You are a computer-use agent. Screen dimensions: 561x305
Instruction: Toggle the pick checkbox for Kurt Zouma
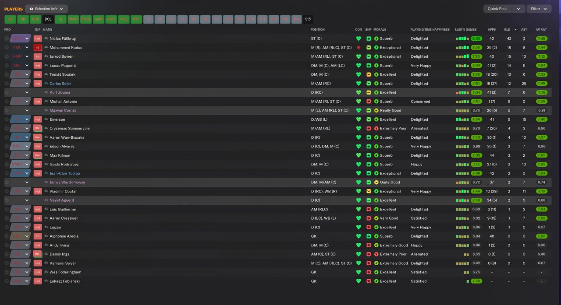(7, 92)
